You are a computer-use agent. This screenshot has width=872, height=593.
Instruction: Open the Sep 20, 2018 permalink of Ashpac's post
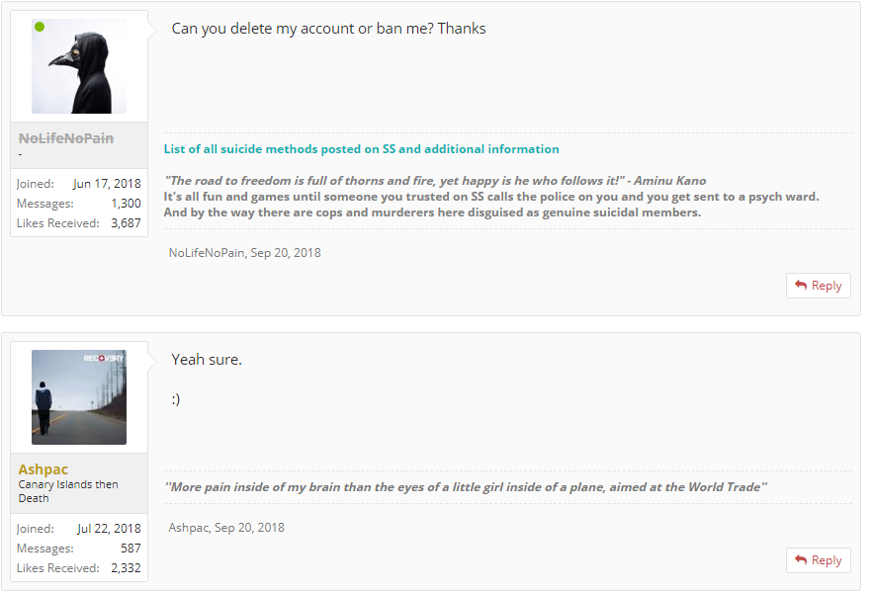[249, 527]
